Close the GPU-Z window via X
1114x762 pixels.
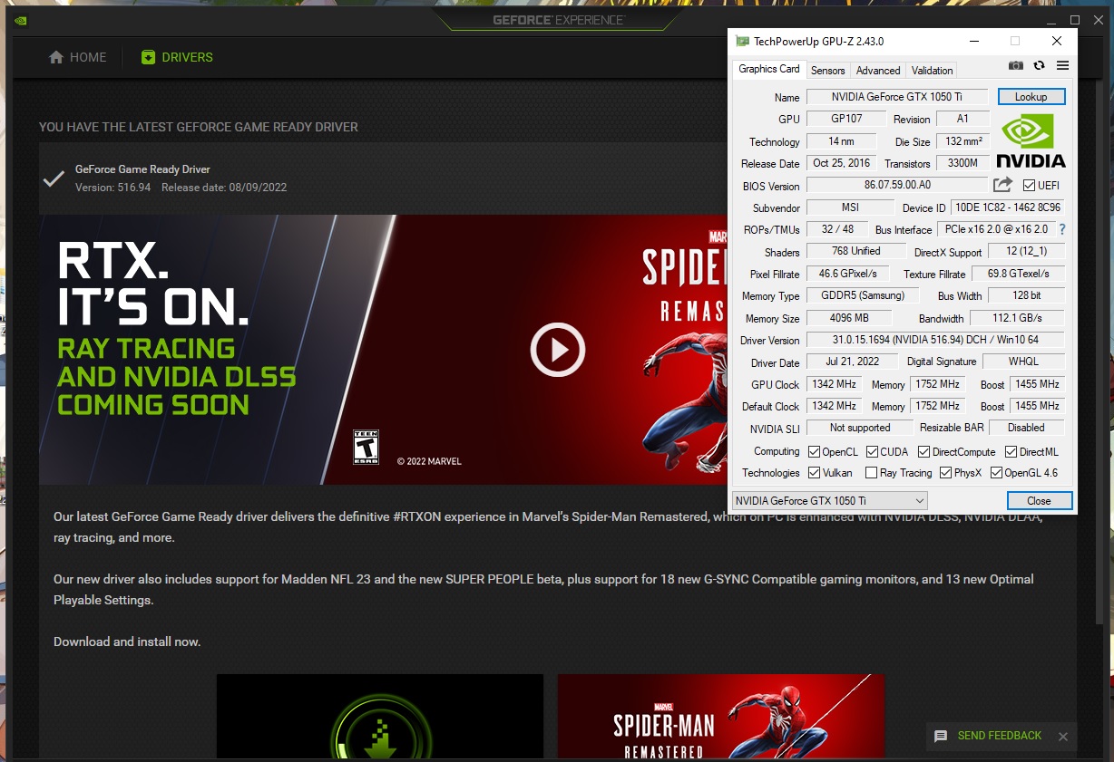(x=1057, y=42)
